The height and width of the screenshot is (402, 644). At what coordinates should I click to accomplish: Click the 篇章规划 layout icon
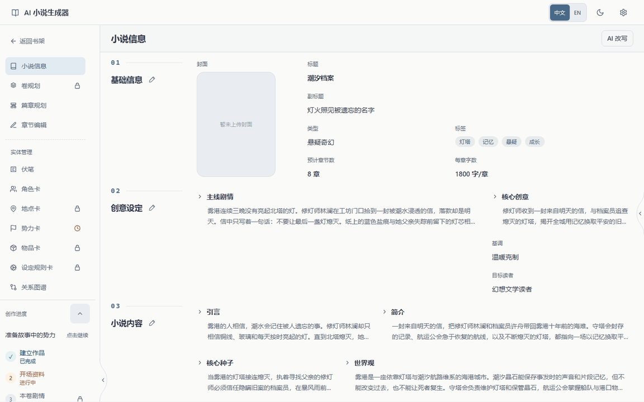(13, 106)
